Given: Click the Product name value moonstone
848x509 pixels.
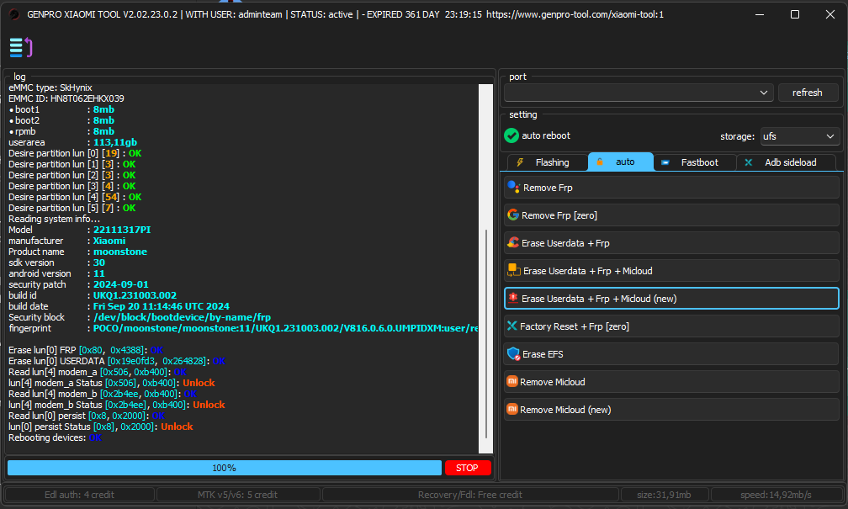Looking at the screenshot, I should 120,252.
